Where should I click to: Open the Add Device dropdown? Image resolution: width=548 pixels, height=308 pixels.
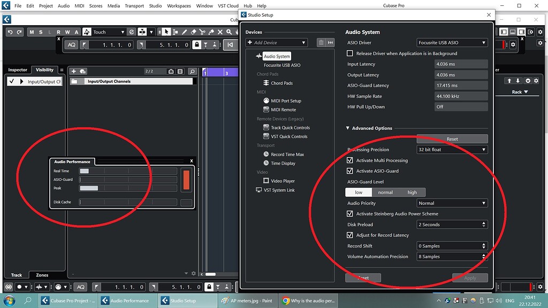tap(276, 42)
